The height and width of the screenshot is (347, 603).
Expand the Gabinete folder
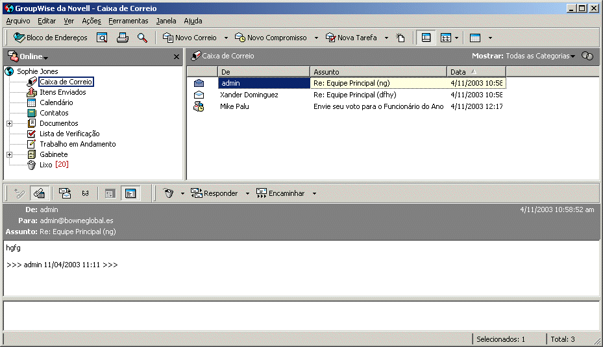10,154
